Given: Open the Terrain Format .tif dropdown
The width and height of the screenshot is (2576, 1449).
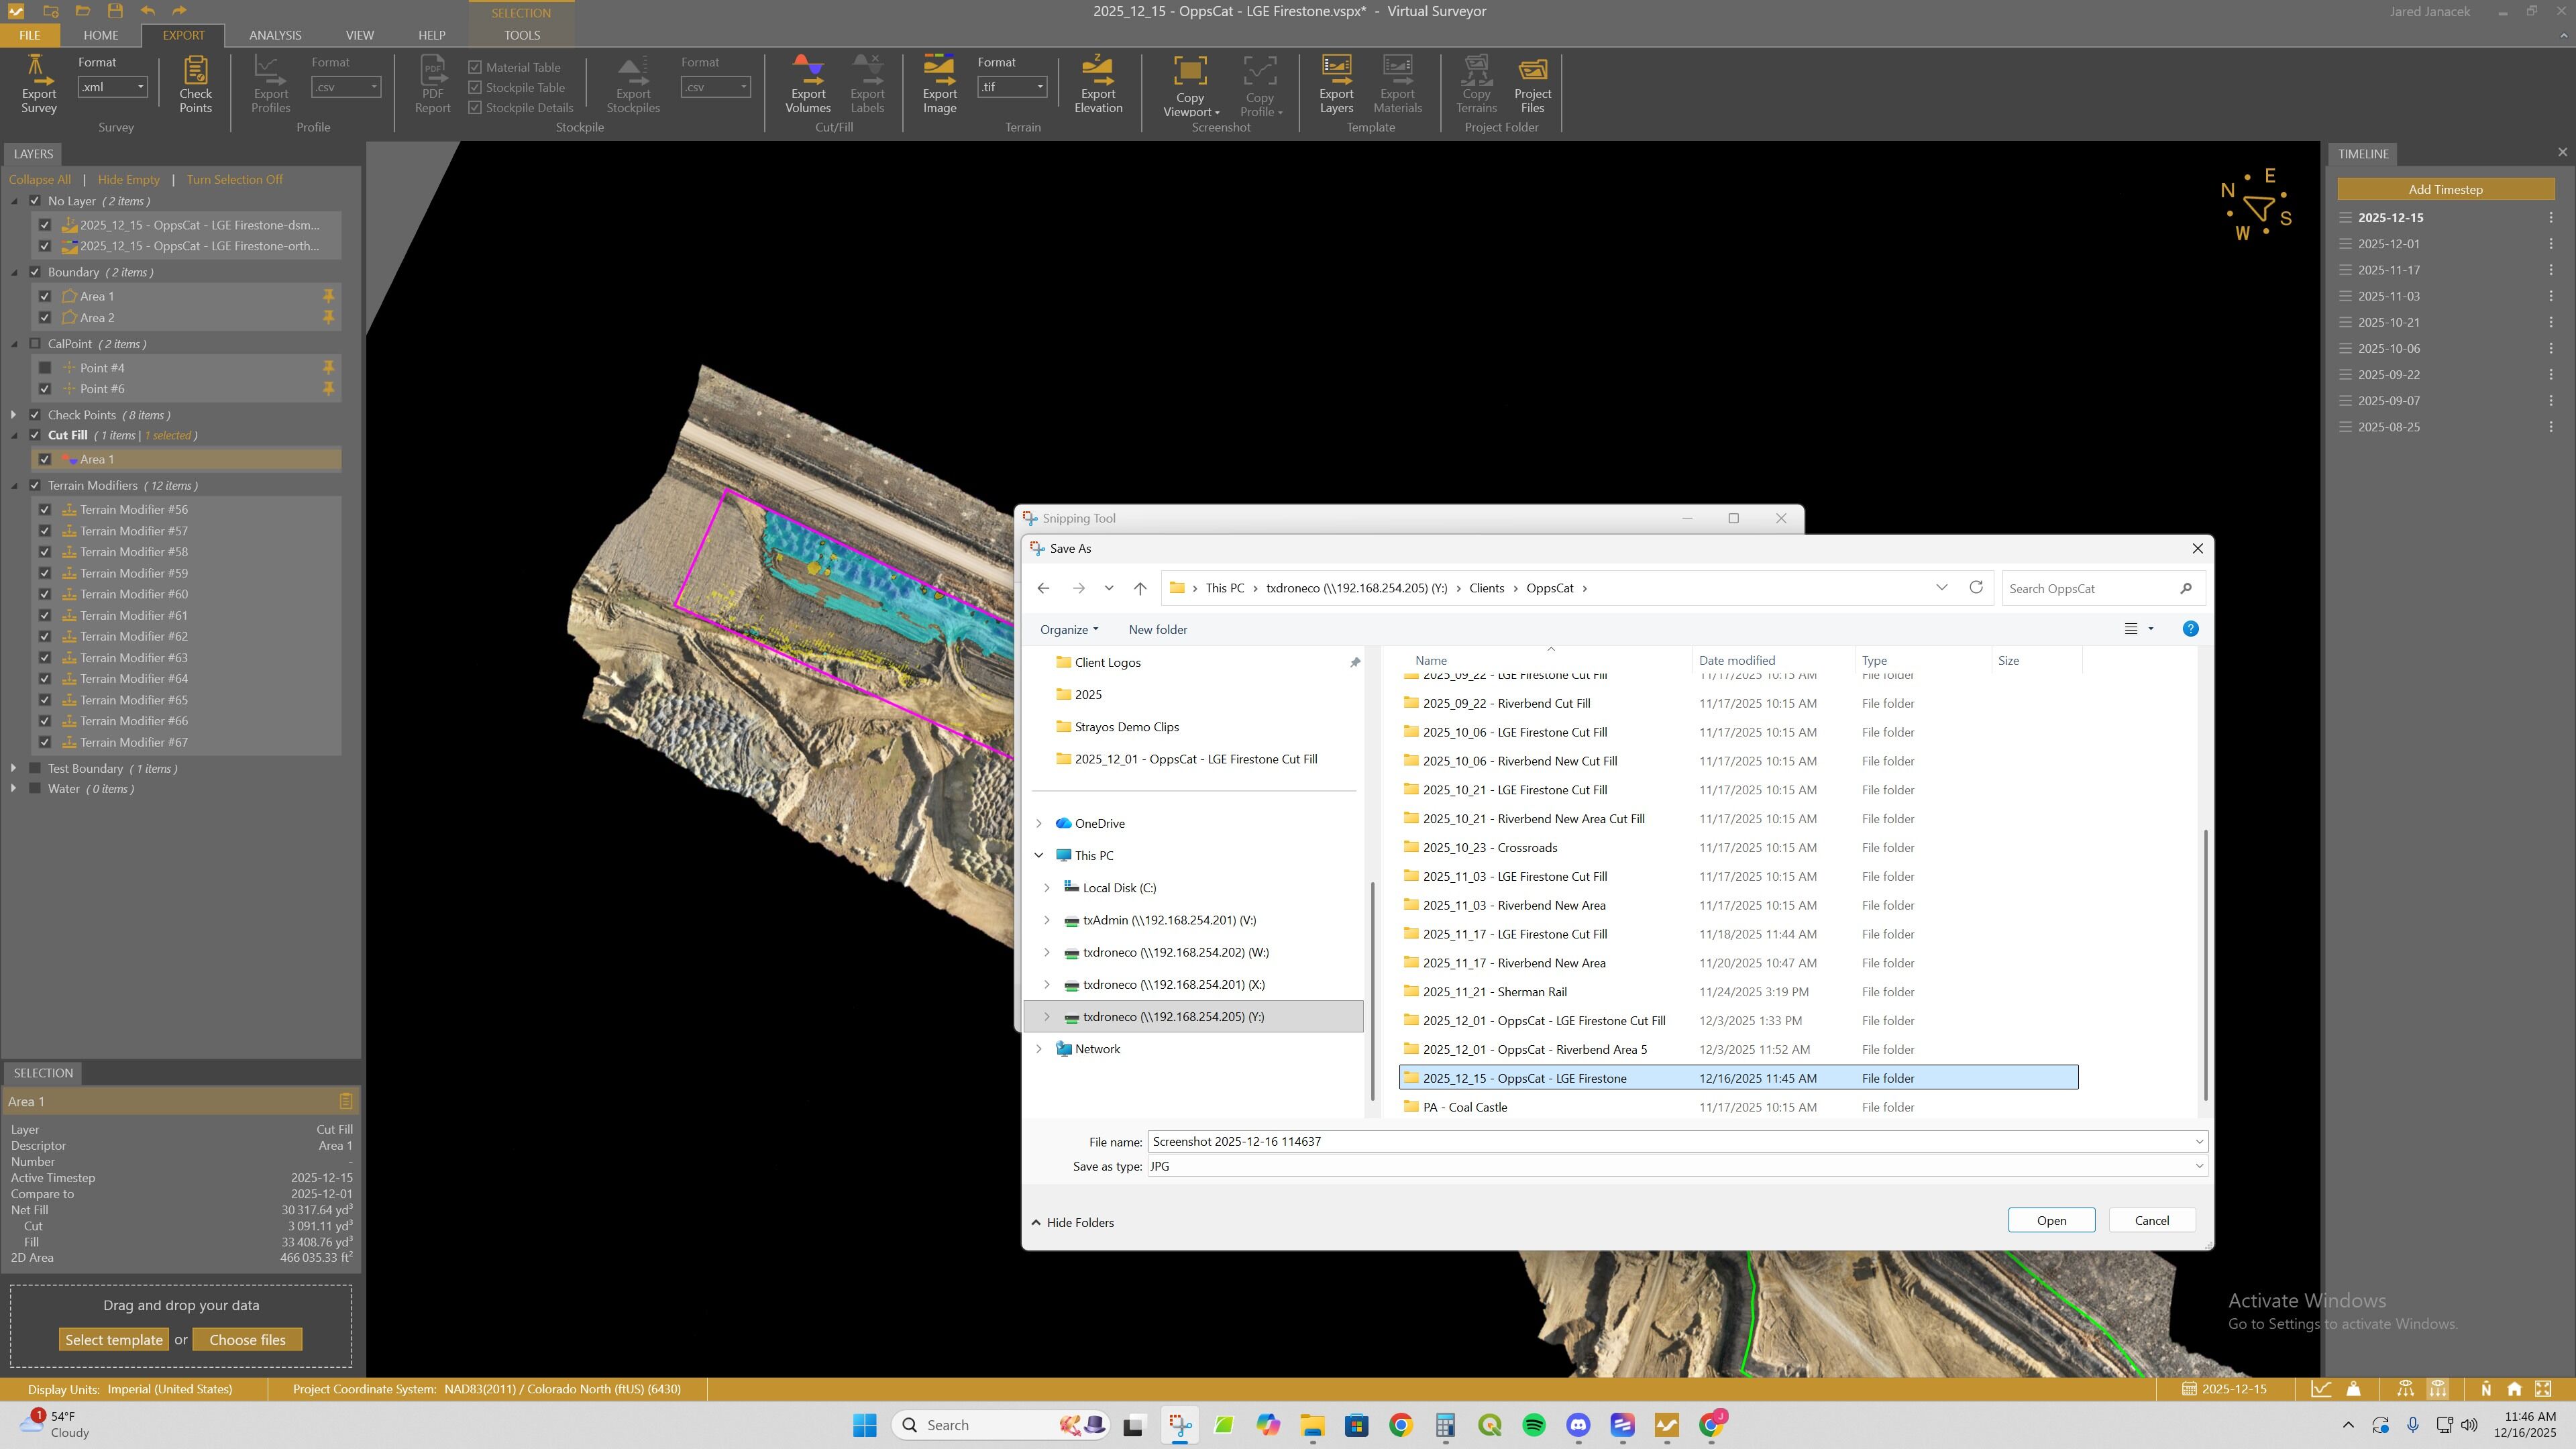Looking at the screenshot, I should 1012,87.
